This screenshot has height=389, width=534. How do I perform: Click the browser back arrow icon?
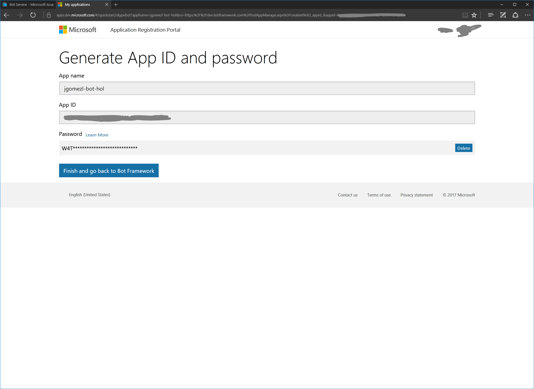[7, 15]
